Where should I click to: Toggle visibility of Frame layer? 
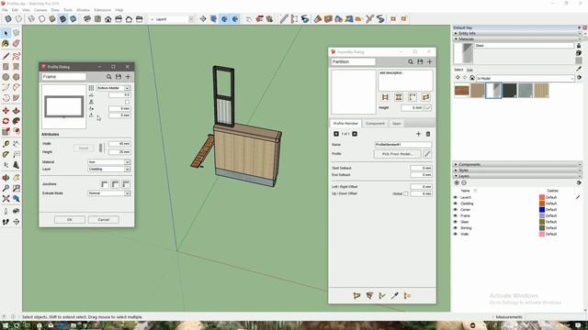(456, 216)
